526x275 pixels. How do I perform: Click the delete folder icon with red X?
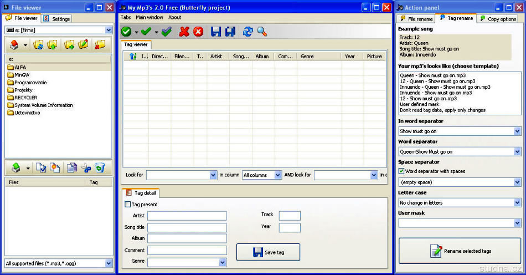point(100,45)
